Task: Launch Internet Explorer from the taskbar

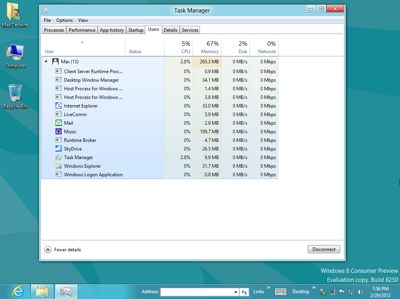Action: point(18,291)
